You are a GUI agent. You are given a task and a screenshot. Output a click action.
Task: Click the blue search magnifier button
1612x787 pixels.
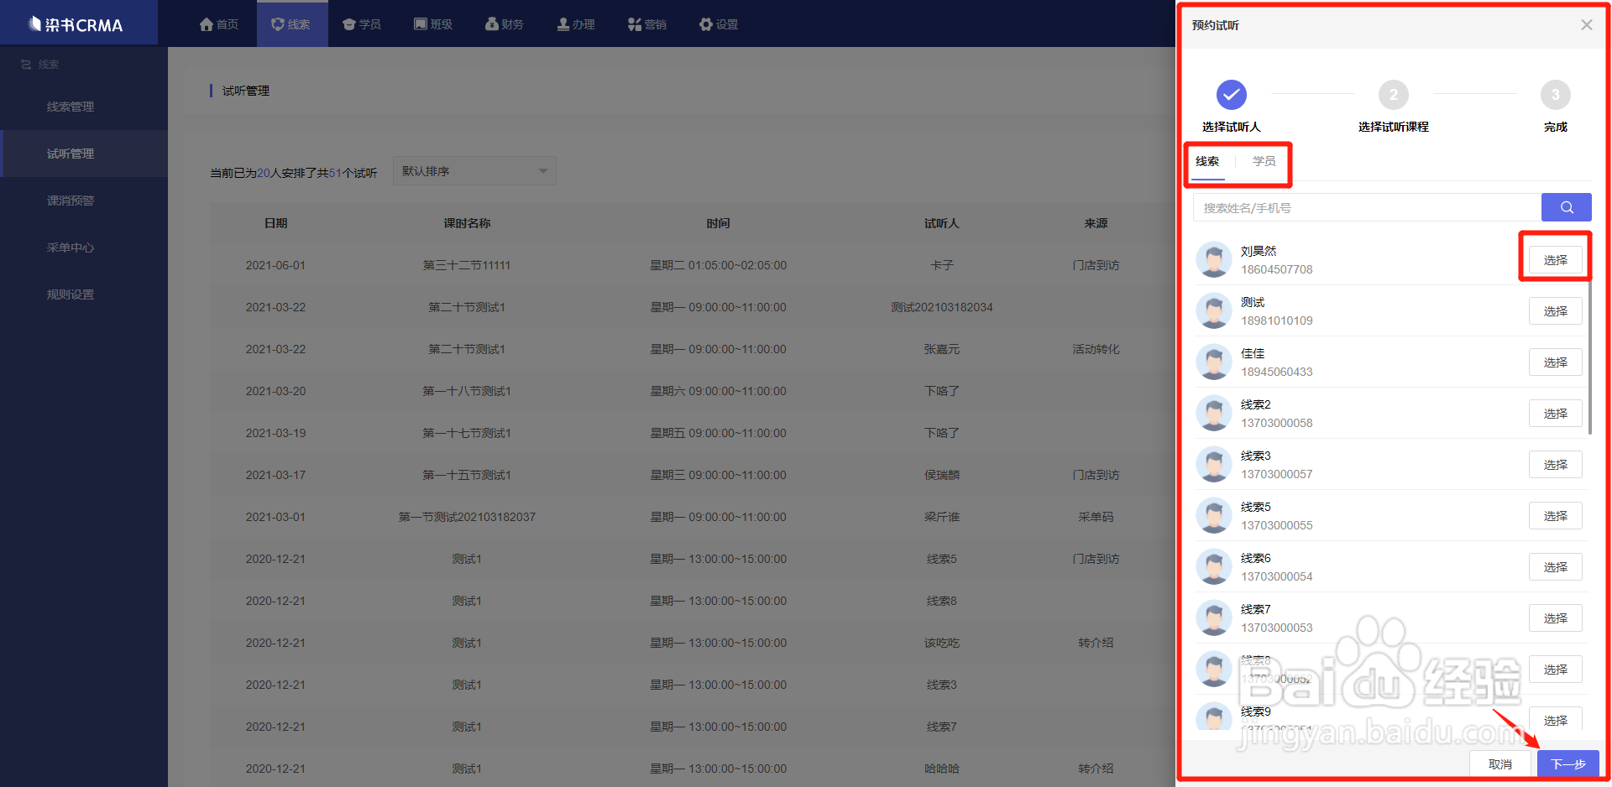pyautogui.click(x=1567, y=207)
